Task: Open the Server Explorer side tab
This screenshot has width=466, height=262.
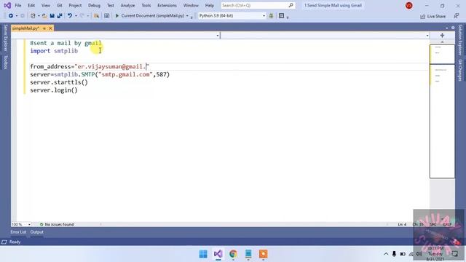Action: point(5,38)
